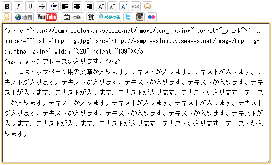272x165 pixels.
Task: Align text to the right
Action: (x=89, y=6)
